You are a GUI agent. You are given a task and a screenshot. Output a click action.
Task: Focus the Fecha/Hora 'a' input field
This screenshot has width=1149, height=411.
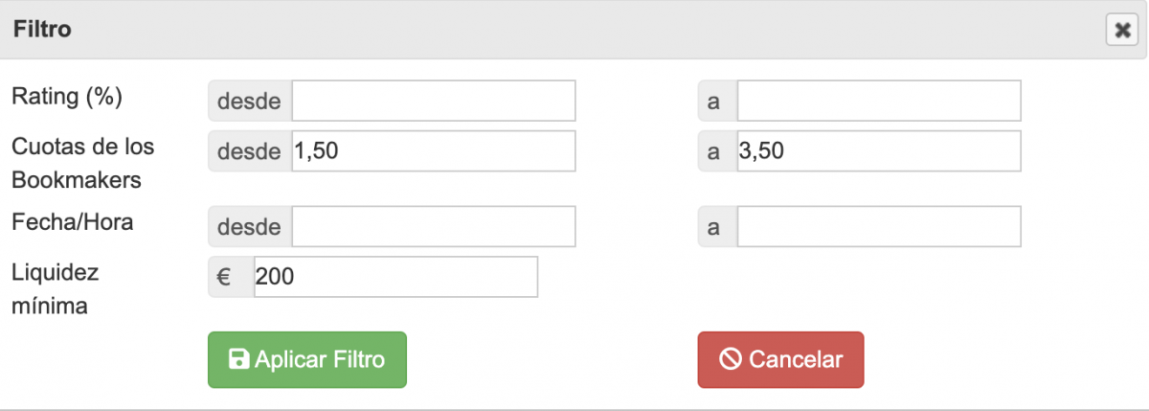(x=879, y=226)
